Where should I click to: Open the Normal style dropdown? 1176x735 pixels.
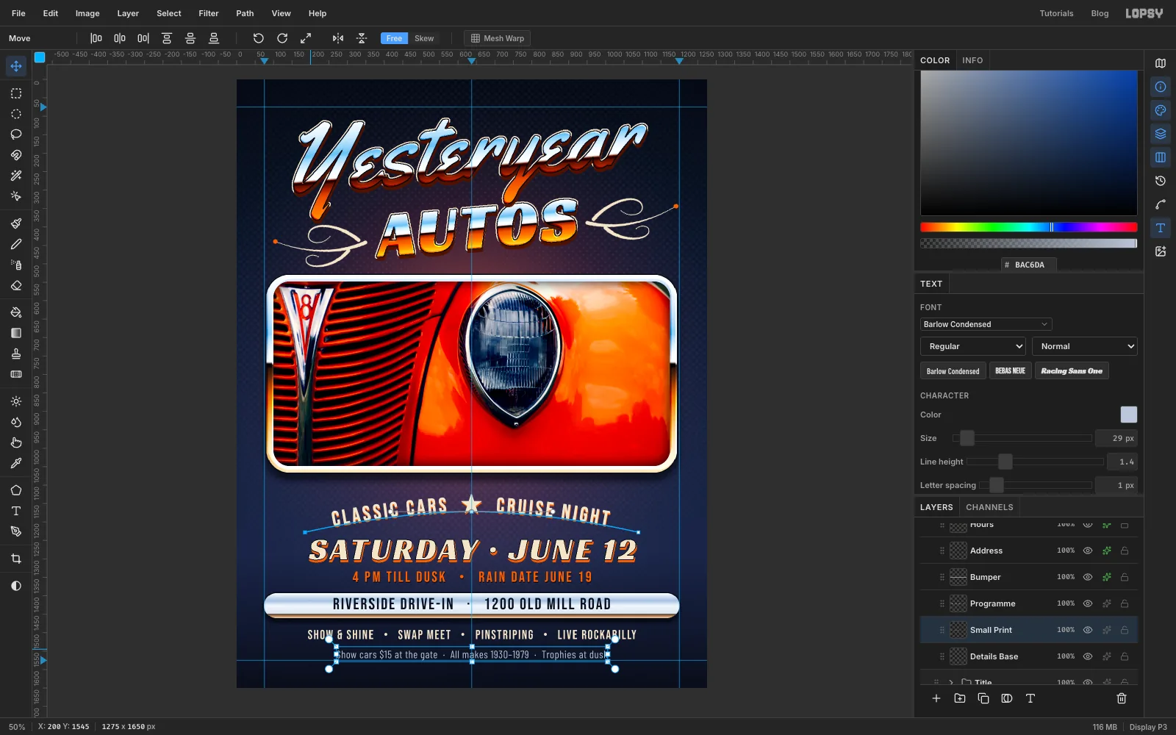[x=1085, y=346]
